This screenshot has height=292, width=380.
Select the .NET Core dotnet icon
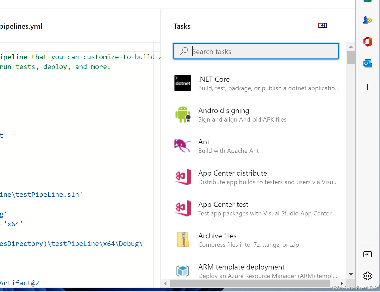coord(183,83)
